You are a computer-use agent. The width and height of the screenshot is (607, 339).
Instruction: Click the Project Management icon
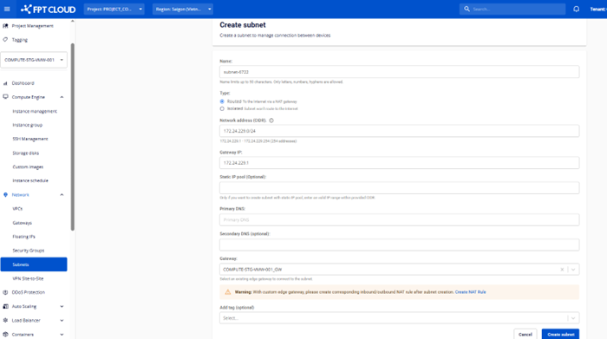[x=5, y=26]
